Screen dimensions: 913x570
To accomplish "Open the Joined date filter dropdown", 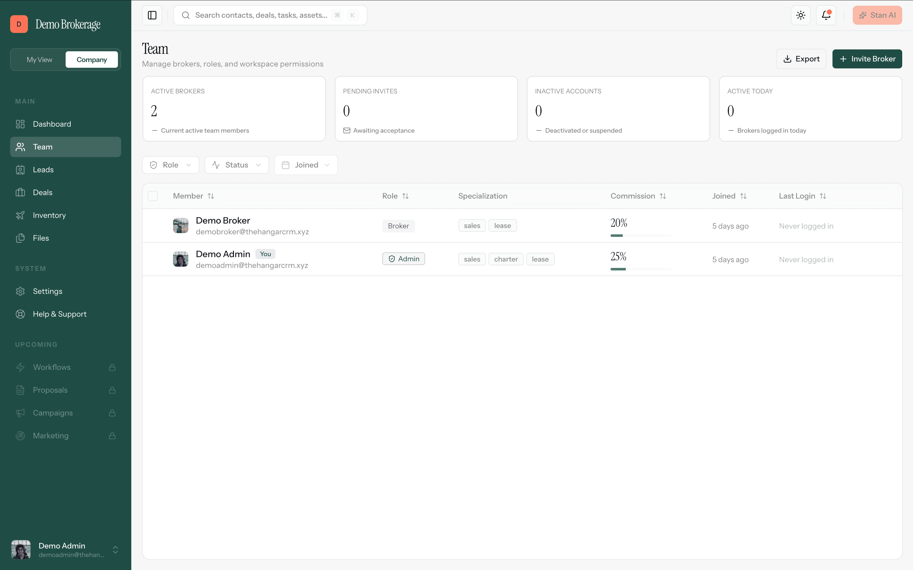I will [x=306, y=165].
